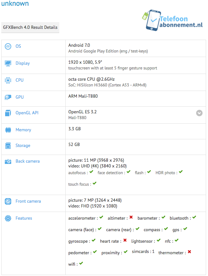Open the GFXBench 4.0 Result Details tab
208x276 pixels.
pos(30,28)
